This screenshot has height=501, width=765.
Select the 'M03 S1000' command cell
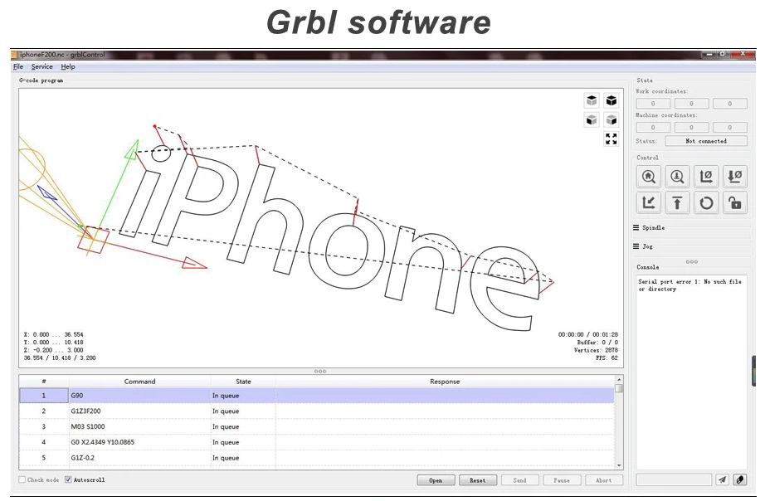[x=140, y=427]
